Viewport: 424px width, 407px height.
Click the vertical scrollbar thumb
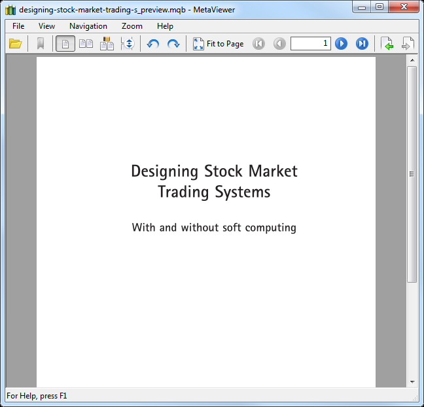[412, 173]
